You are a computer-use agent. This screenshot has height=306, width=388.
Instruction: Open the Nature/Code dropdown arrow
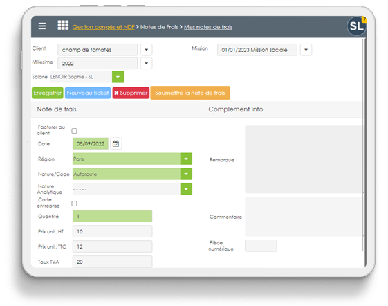click(x=186, y=174)
